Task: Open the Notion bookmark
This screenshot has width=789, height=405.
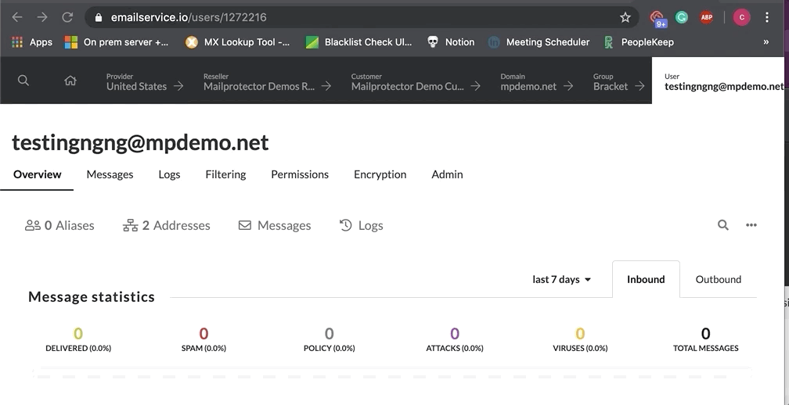Action: click(450, 42)
